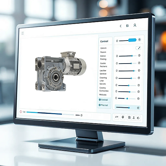
Task: Click the Secors entry in the list
Action: (102, 84)
